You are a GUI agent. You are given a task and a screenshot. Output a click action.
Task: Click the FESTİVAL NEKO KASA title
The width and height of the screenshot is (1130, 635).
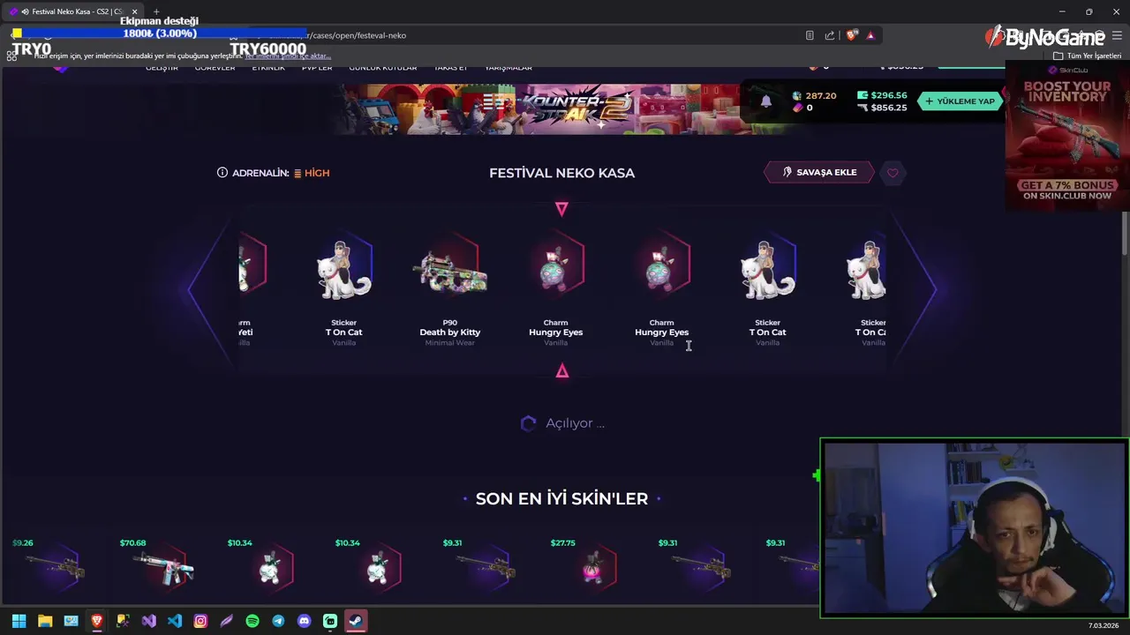coord(561,173)
